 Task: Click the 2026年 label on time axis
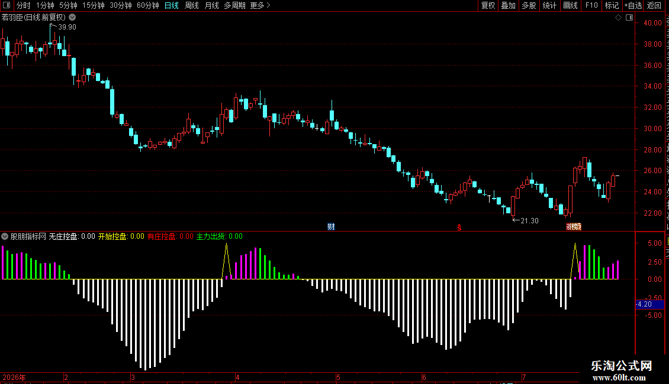pos(14,377)
